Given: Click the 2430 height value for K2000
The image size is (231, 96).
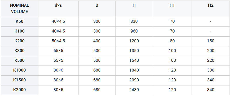Looking at the screenshot, I should [134, 90].
